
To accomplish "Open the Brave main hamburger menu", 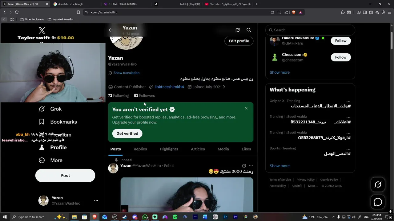I will pyautogui.click(x=389, y=12).
